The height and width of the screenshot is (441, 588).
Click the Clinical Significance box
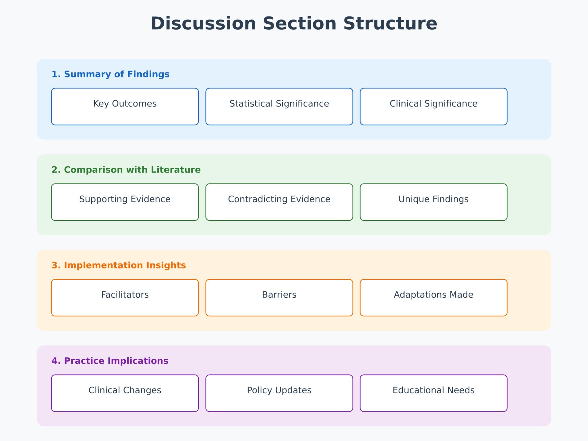434,107
